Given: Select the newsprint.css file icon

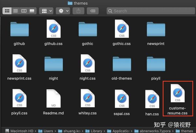Looking at the screenshot, I should [x=20, y=63].
